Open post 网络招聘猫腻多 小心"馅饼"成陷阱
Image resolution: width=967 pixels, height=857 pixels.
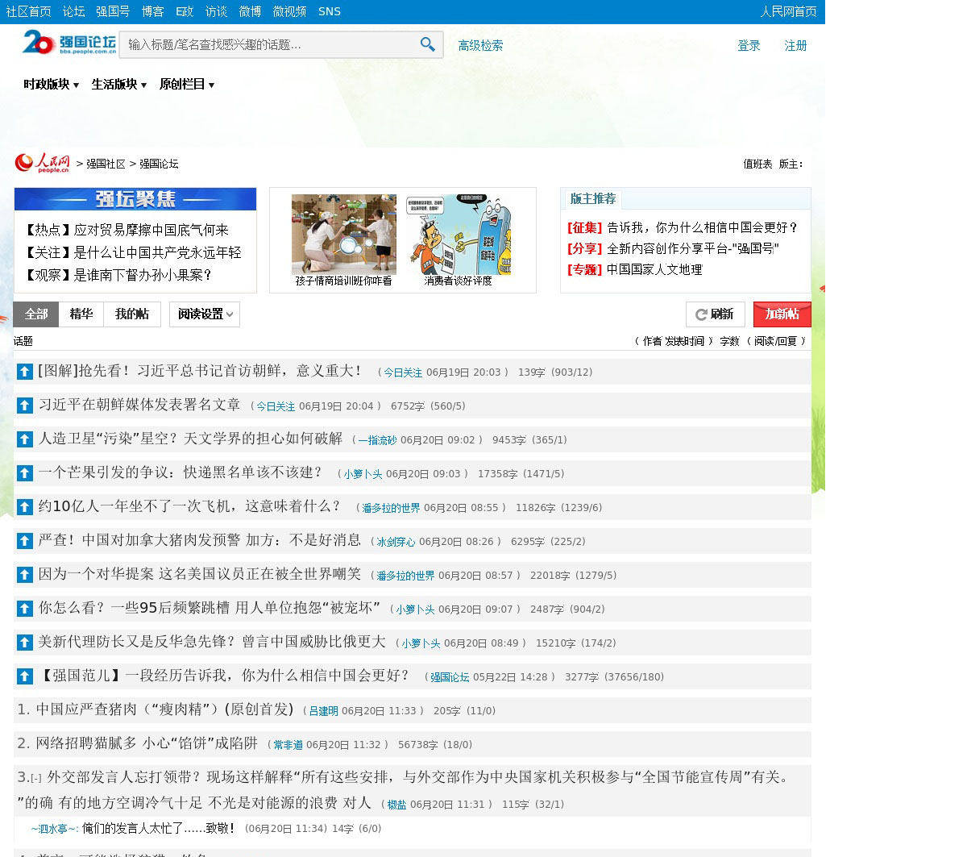click(147, 743)
